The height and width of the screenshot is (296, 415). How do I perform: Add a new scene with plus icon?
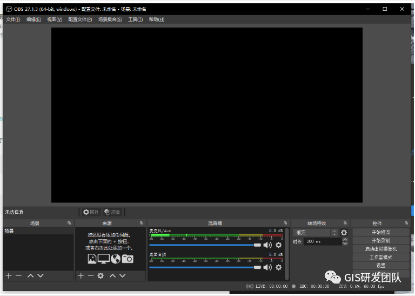pyautogui.click(x=9, y=276)
